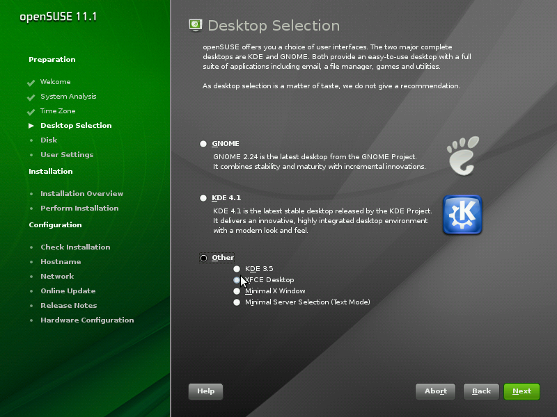
Task: Choose the Minimal X Window option
Action: click(237, 291)
